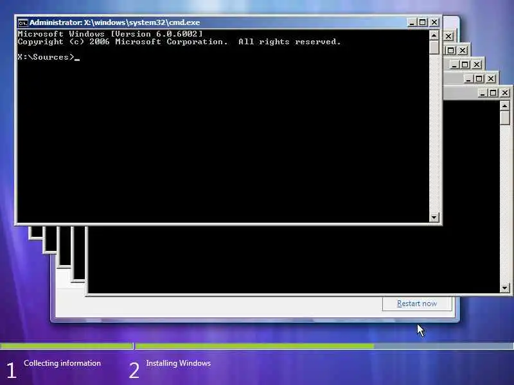This screenshot has width=514, height=385.
Task: Click the up arrow of the front cmd scrollbar
Action: point(434,35)
